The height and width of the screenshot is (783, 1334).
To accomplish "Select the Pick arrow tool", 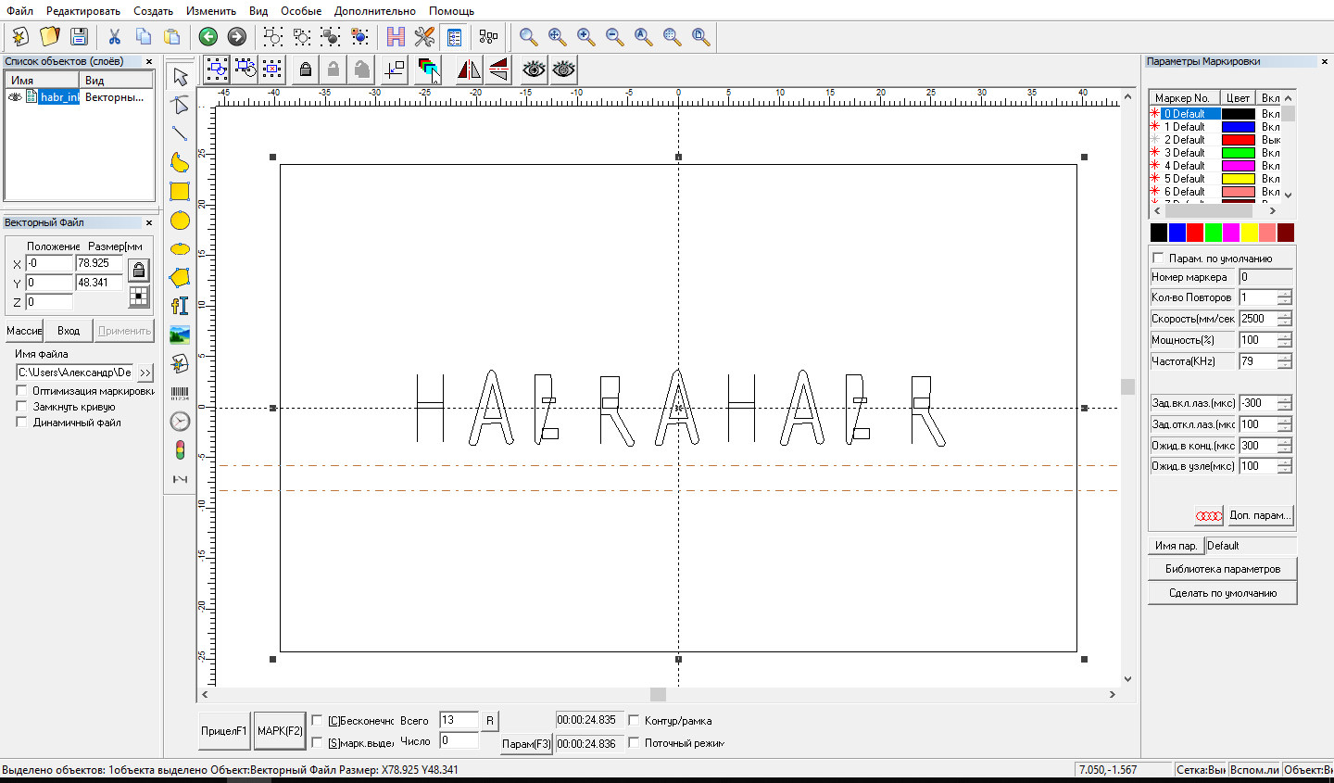I will point(180,76).
